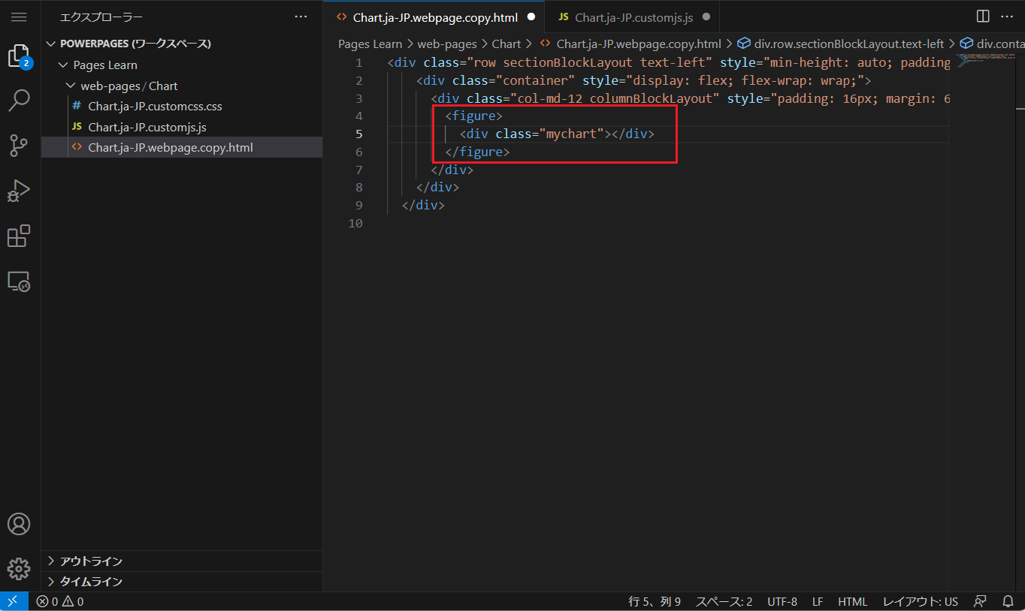Open the Run and Debug view icon

19,191
